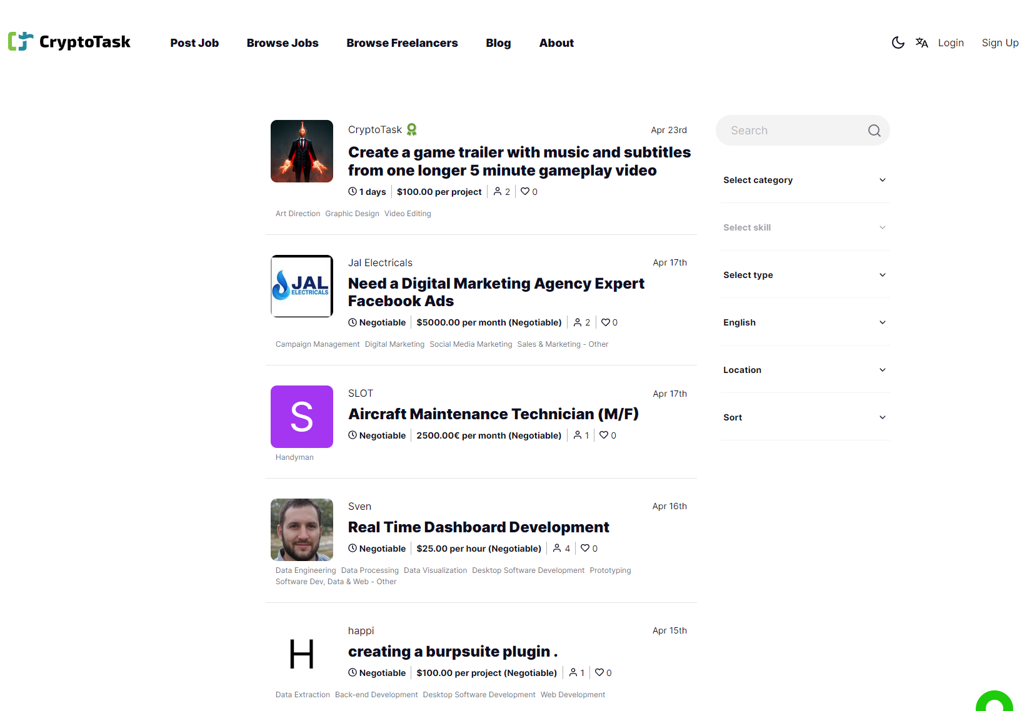
Task: Like the Aircraft Maintenance Technician job
Action: pos(604,435)
